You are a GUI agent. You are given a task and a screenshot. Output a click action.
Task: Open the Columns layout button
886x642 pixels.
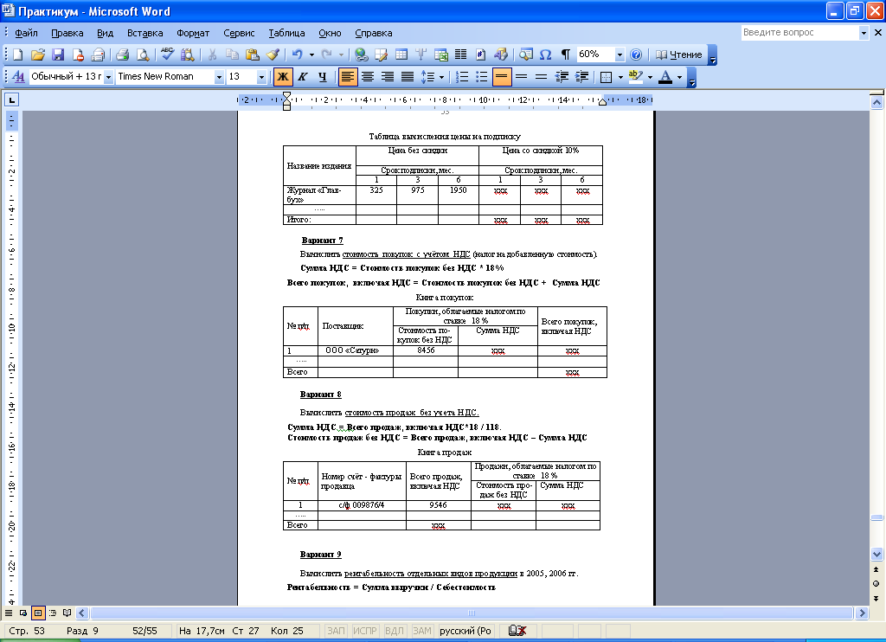tap(461, 55)
